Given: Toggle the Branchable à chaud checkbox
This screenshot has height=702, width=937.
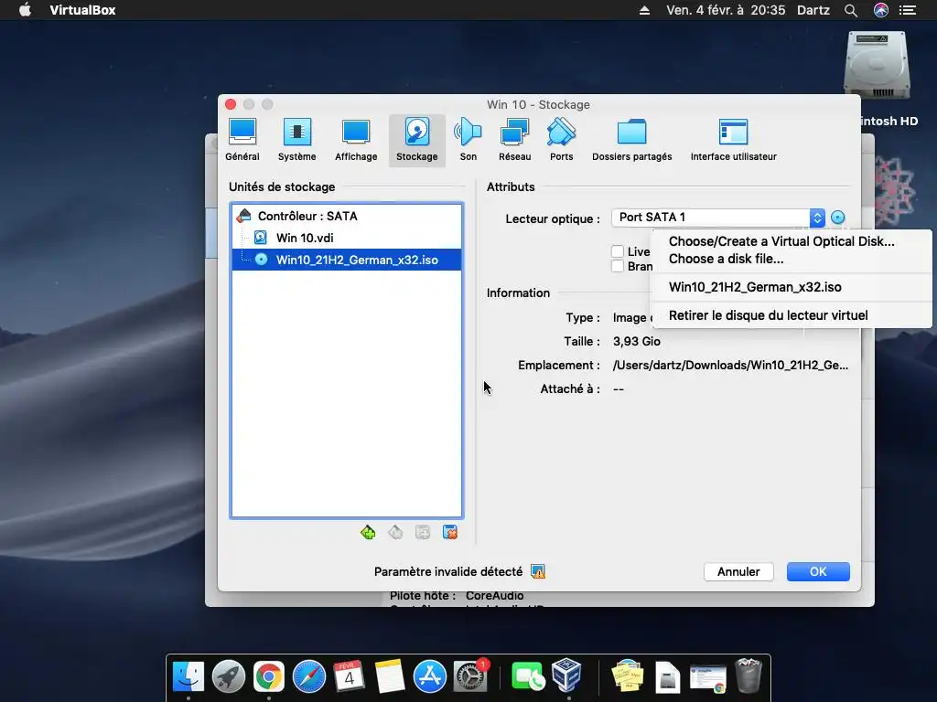Looking at the screenshot, I should point(618,266).
